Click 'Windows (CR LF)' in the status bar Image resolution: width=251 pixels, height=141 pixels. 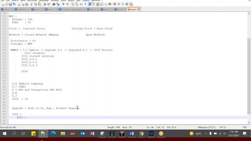(207, 127)
